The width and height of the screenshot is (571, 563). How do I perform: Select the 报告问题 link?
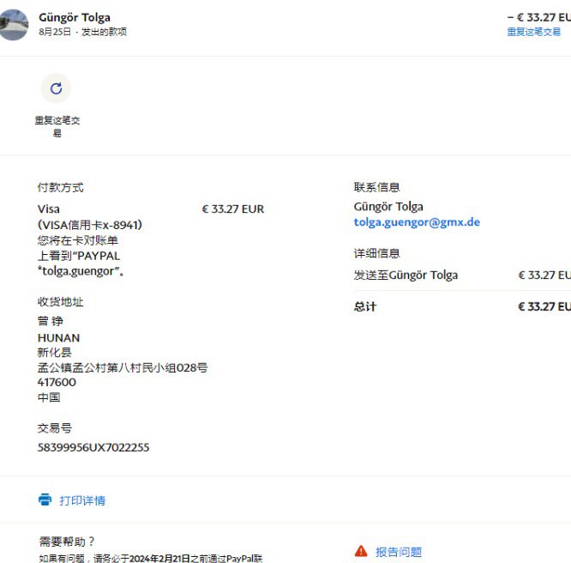[x=399, y=552]
